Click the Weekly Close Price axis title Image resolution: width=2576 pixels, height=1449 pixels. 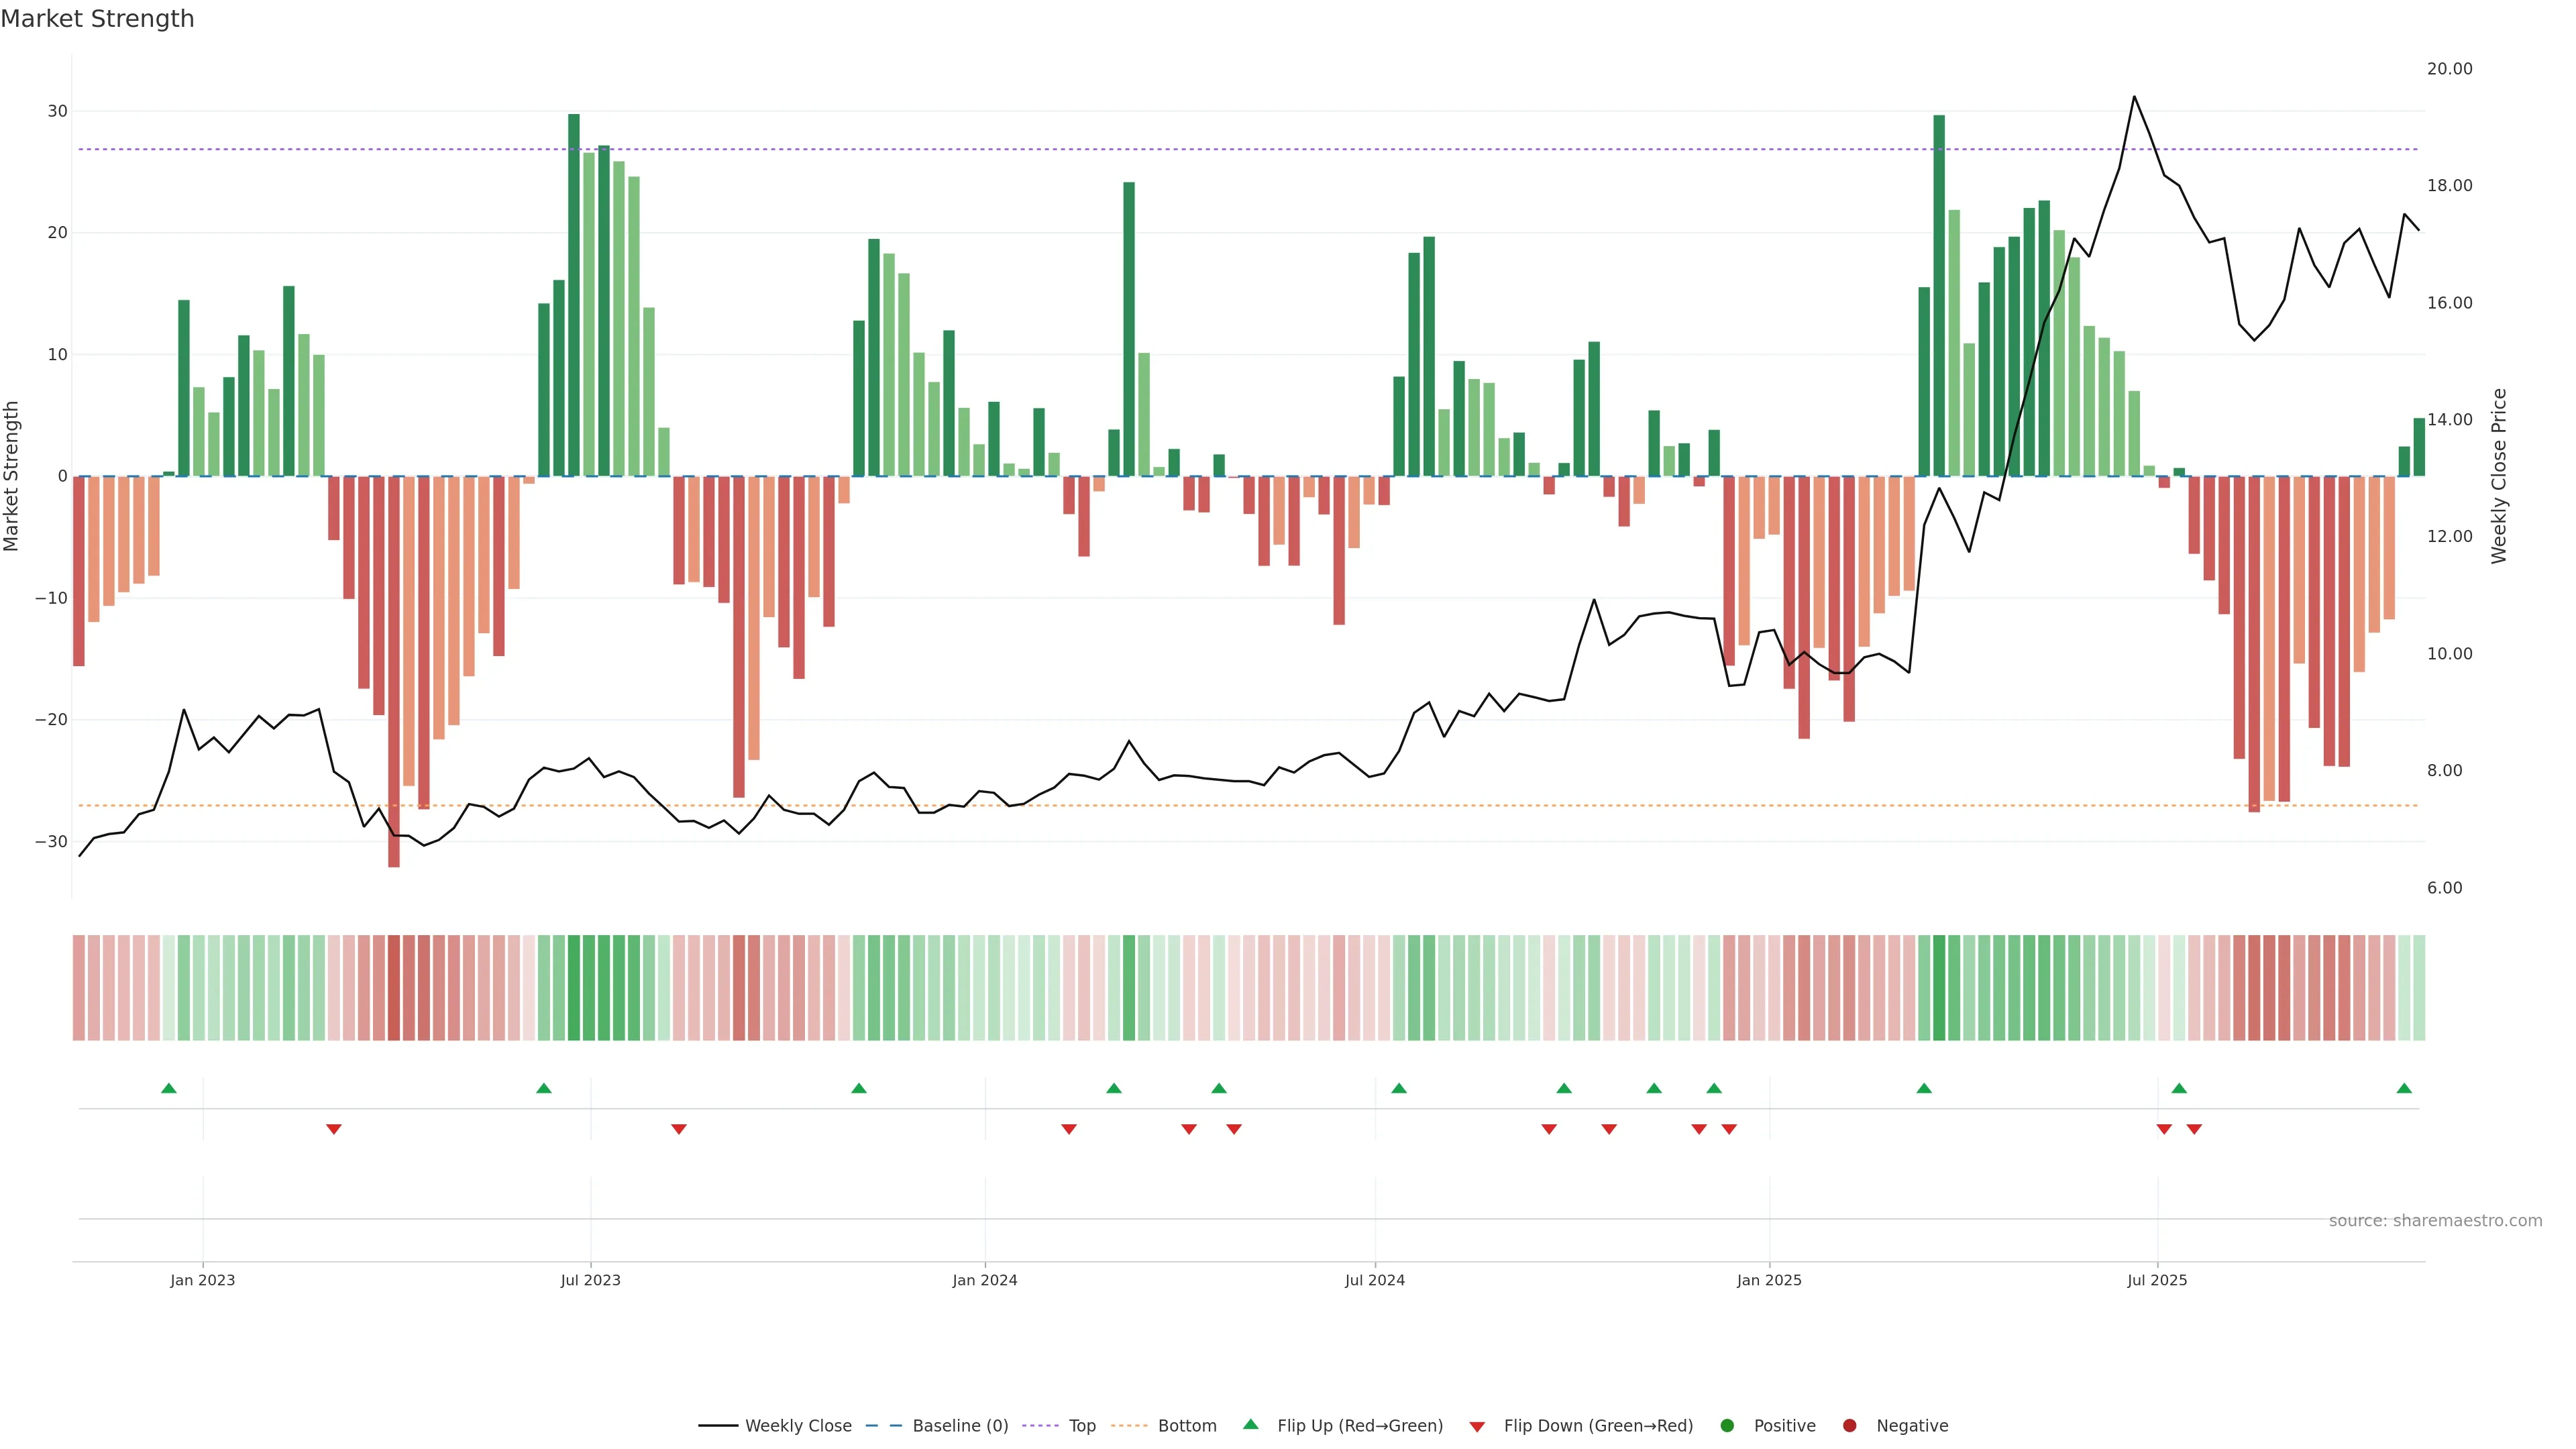(2499, 476)
